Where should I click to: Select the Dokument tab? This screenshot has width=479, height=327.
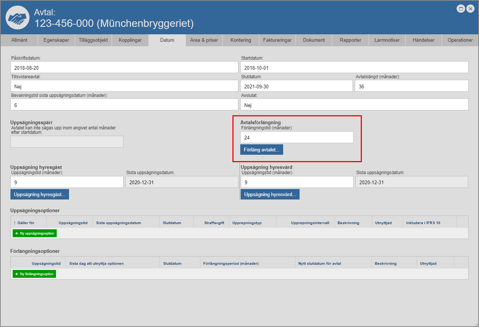tap(314, 40)
